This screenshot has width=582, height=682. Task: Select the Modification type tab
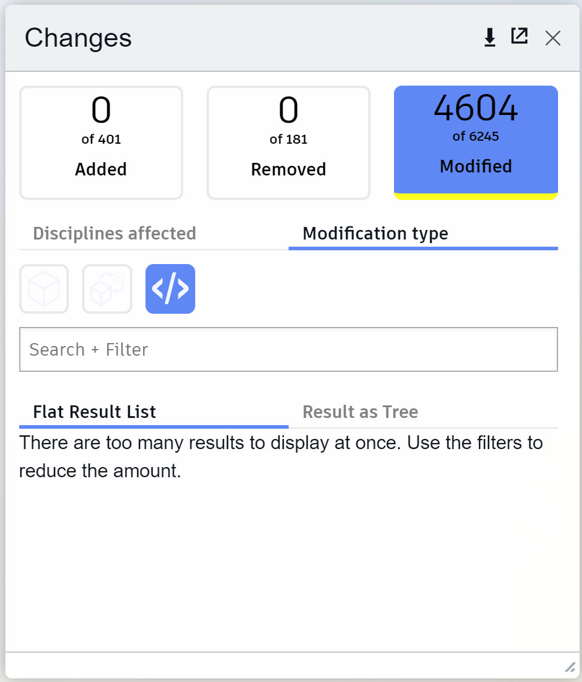click(375, 234)
